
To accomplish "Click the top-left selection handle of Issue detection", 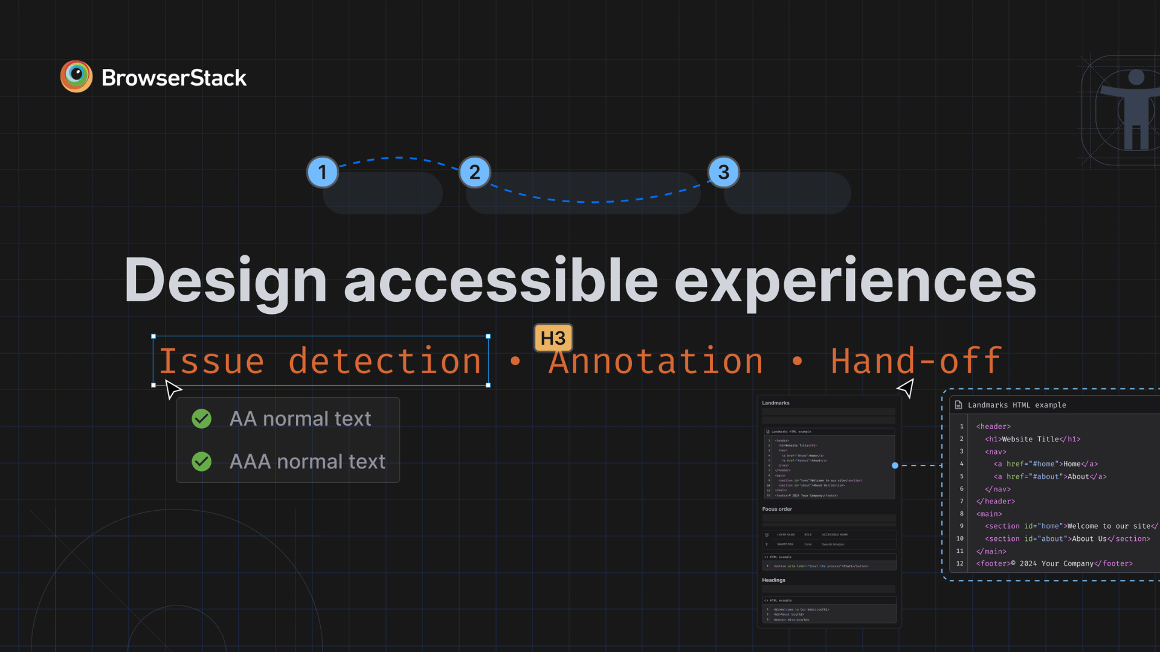I will point(153,336).
